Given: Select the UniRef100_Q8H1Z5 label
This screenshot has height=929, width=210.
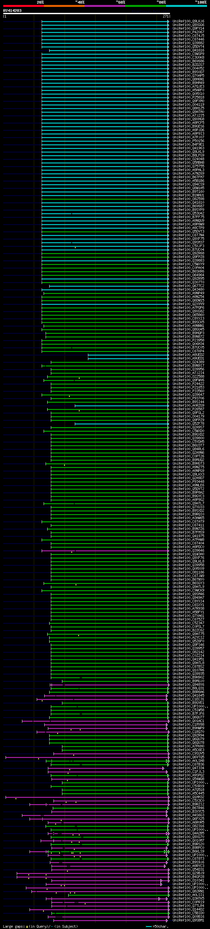Looking at the screenshot, I should click(188, 108).
